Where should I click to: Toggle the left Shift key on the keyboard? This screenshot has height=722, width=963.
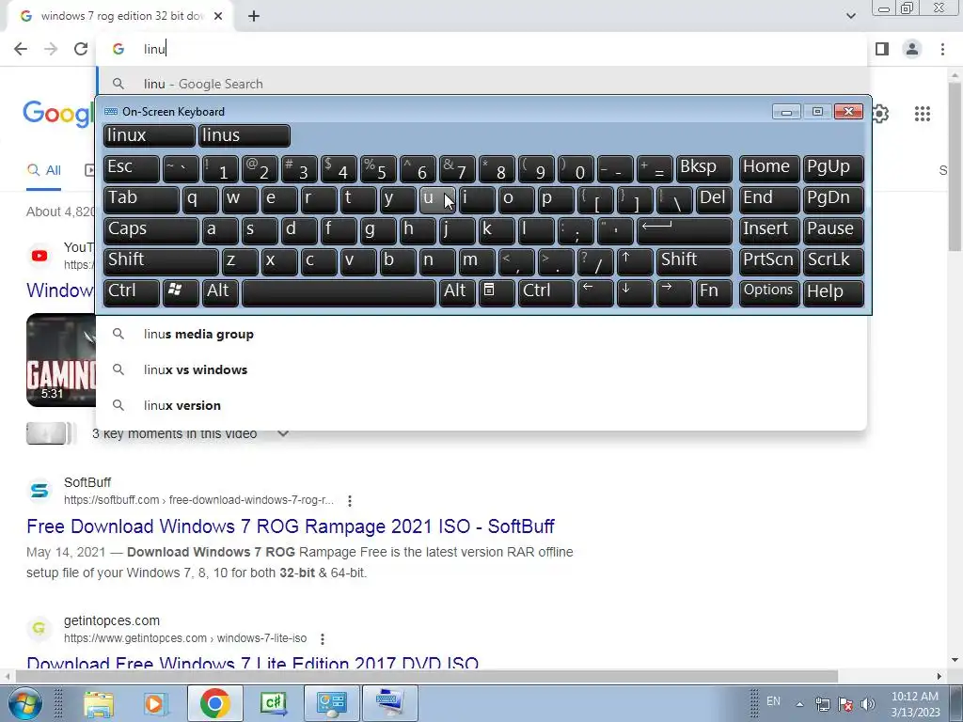tap(161, 261)
